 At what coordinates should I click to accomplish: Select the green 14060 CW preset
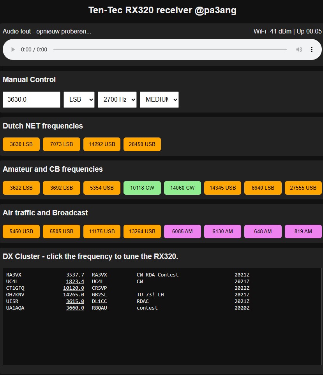pyautogui.click(x=183, y=188)
